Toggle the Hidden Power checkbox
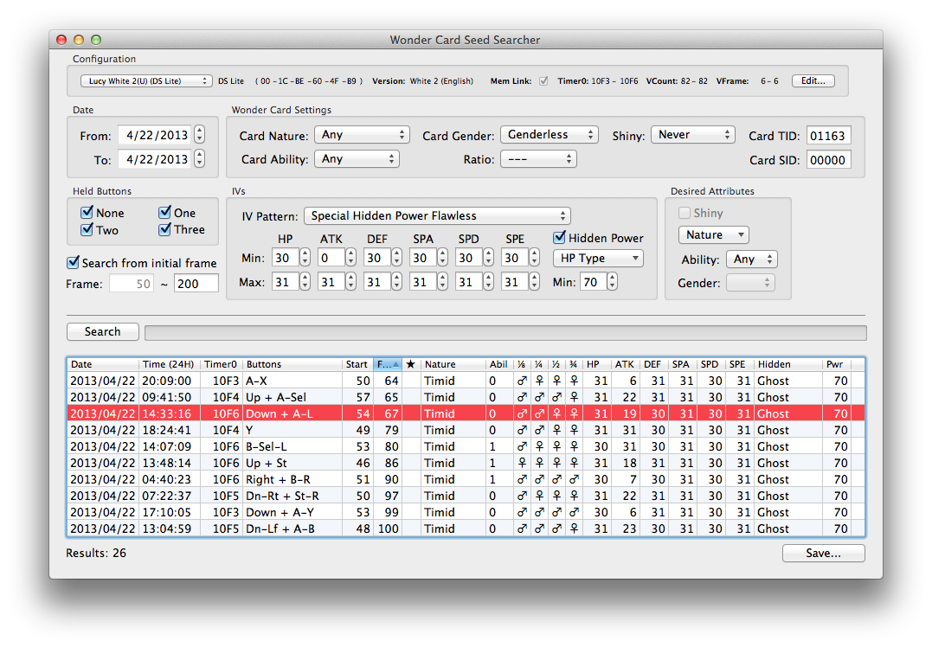This screenshot has width=932, height=647. tap(559, 238)
